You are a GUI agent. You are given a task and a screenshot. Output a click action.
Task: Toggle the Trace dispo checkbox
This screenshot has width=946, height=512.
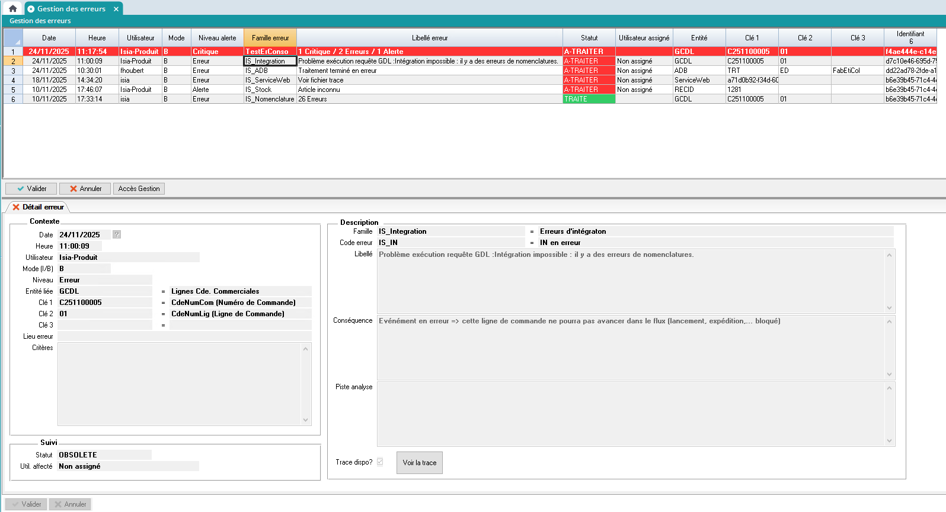[380, 462]
